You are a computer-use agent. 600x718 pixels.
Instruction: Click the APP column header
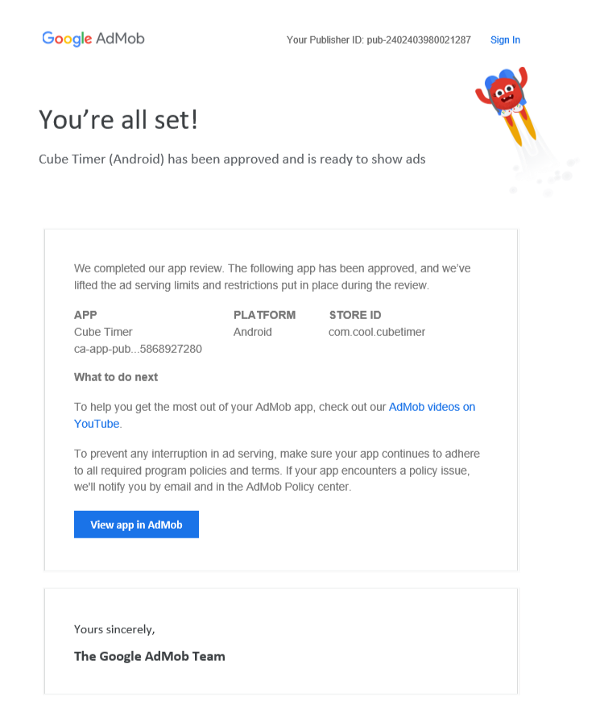point(85,315)
